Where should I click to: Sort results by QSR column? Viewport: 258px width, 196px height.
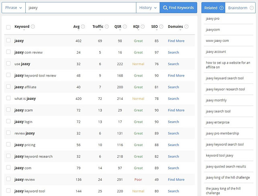118,27
